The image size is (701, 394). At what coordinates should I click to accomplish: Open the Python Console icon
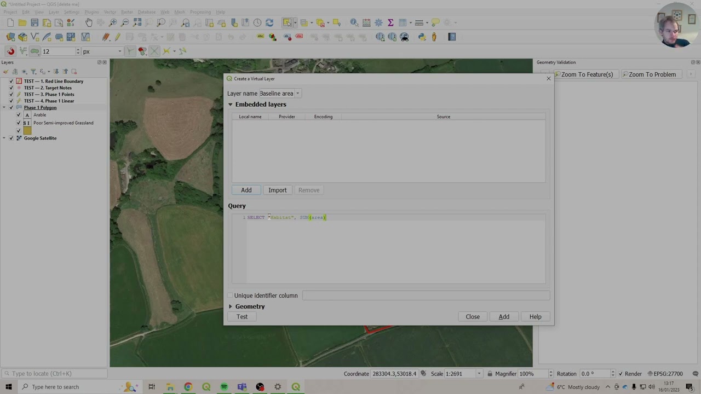[x=422, y=37]
